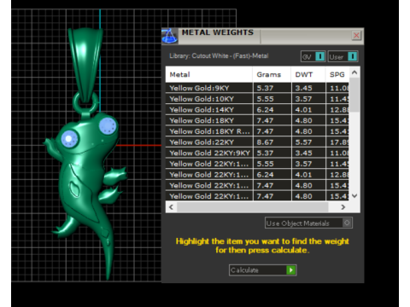The height and width of the screenshot is (307, 410).
Task: Select the Yellow Gold:10KY row
Action: pos(257,99)
